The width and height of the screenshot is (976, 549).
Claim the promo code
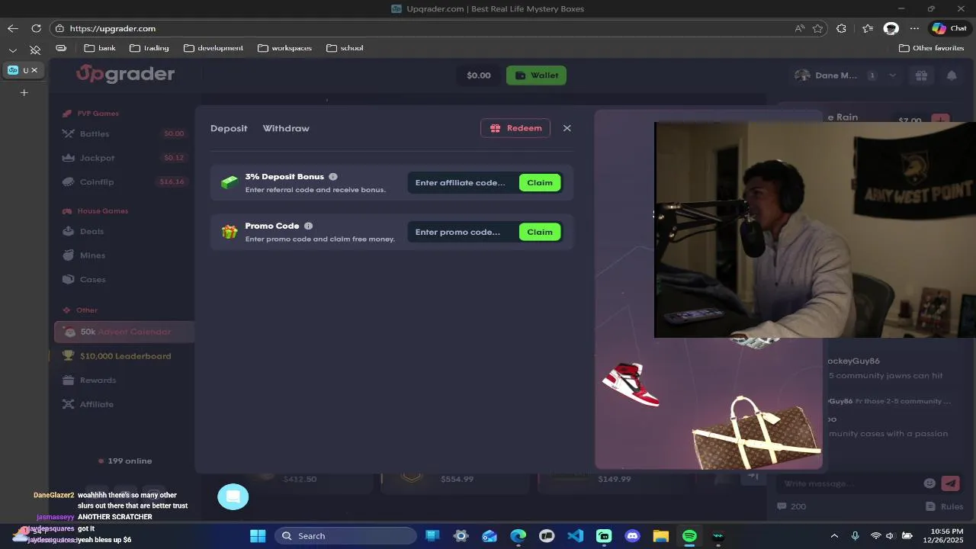click(x=540, y=232)
